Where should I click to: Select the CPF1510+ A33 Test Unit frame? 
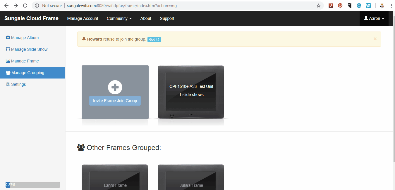pyautogui.click(x=191, y=92)
